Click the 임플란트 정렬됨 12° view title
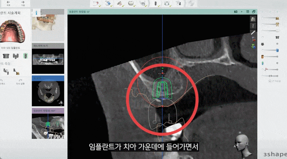This screenshot has height=159, width=287. point(79,12)
